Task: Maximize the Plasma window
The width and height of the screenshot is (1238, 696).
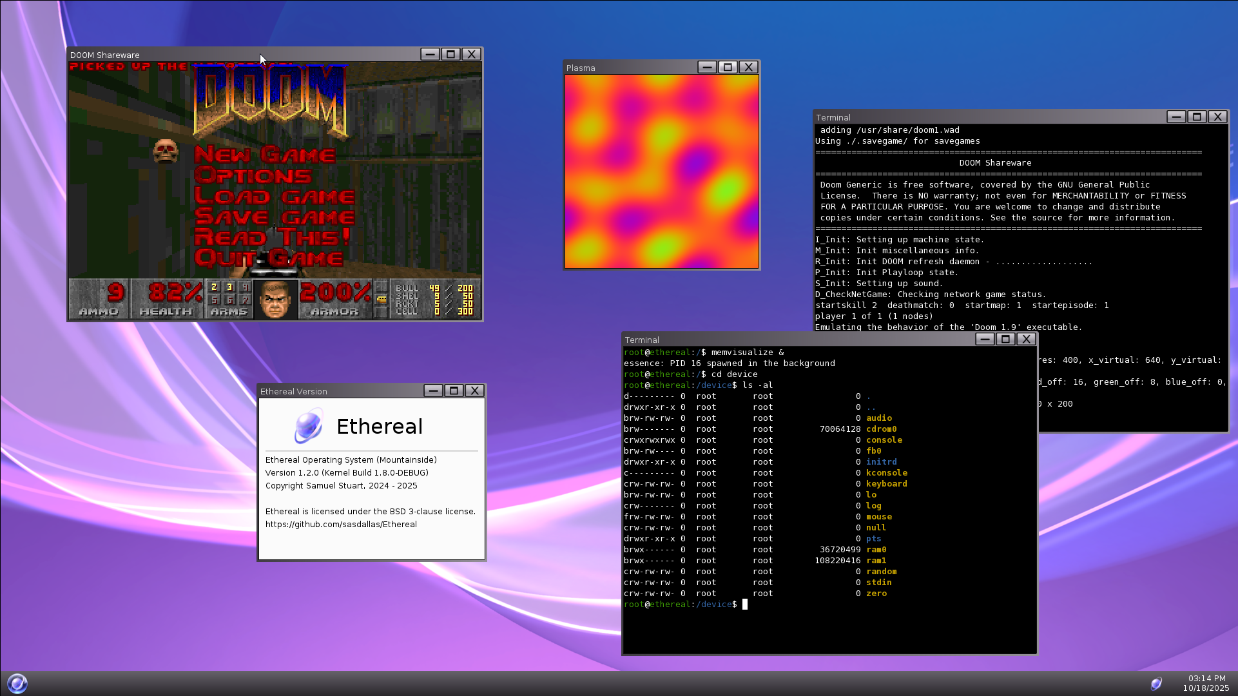Action: point(728,67)
